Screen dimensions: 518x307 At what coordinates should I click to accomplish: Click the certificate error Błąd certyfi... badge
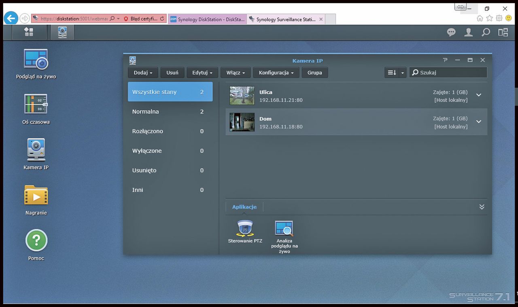pyautogui.click(x=140, y=19)
